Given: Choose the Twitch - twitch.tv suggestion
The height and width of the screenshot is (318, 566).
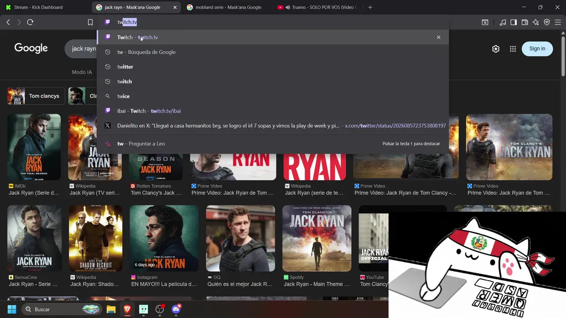Looking at the screenshot, I should point(273,37).
